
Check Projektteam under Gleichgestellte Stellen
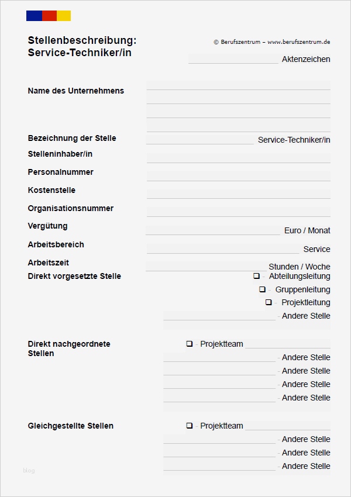(x=189, y=426)
